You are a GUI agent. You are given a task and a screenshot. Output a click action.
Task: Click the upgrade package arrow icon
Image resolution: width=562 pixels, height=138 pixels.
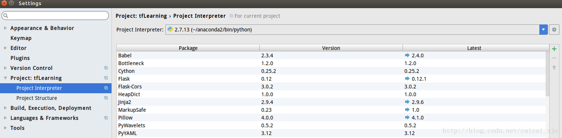tap(554, 67)
